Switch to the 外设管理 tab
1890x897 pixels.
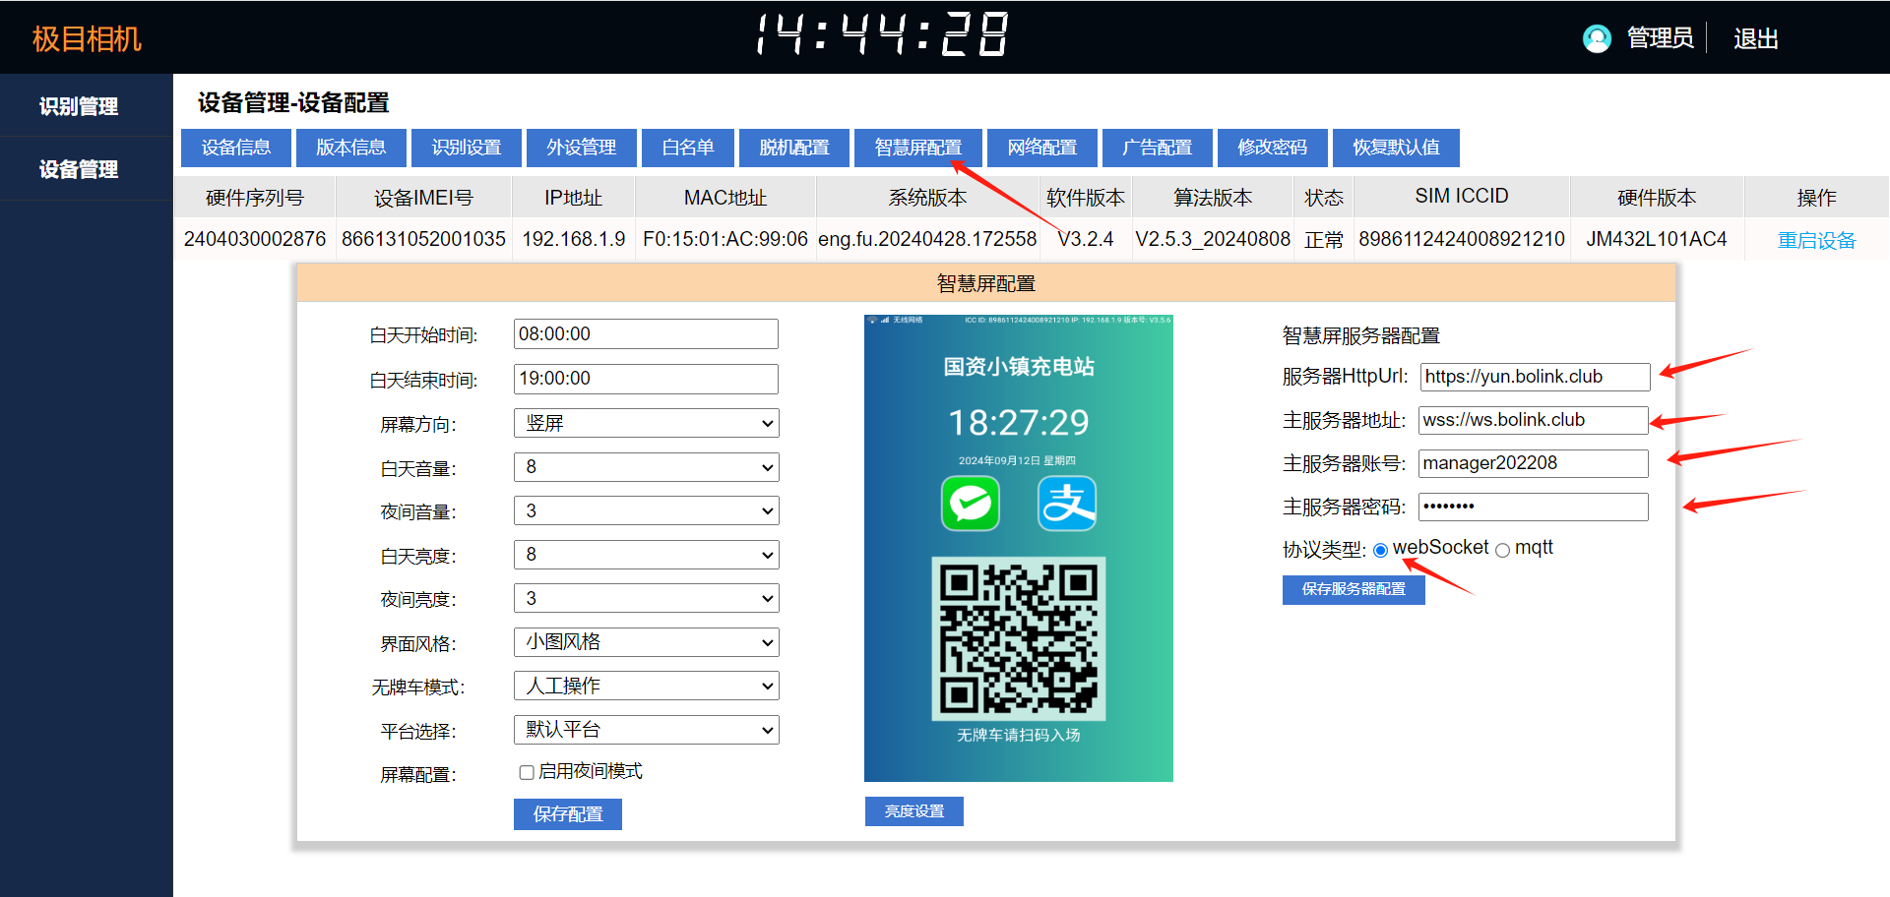[x=582, y=148]
